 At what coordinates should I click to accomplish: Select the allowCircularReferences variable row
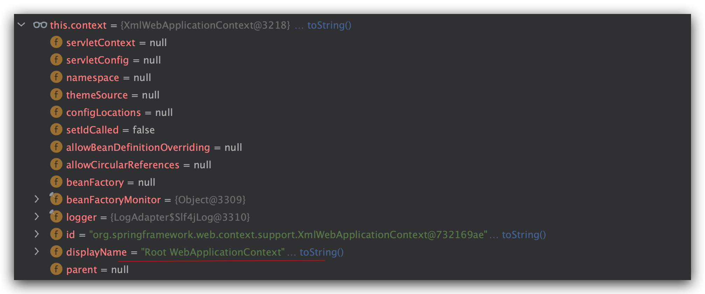point(352,164)
